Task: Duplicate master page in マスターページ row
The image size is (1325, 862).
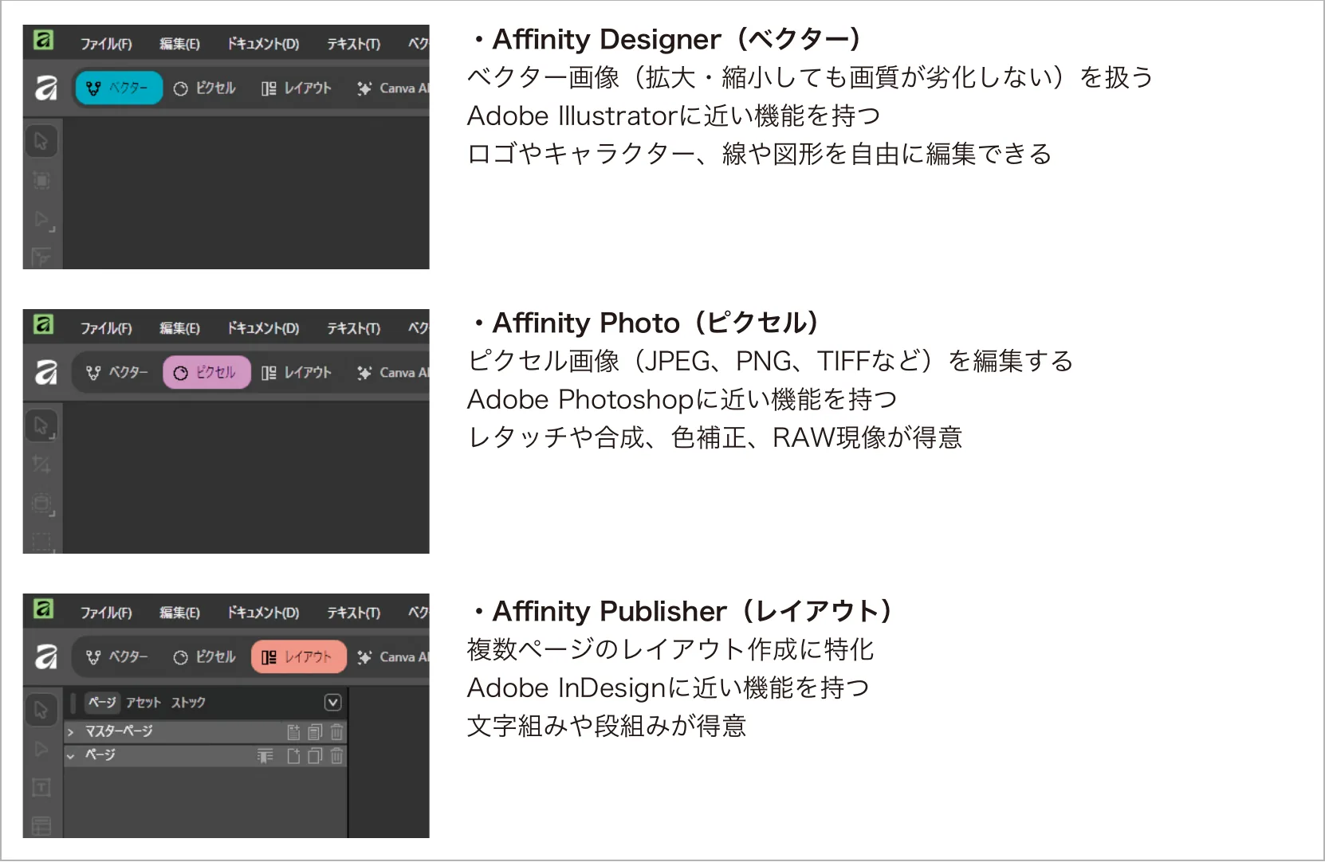Action: point(315,731)
